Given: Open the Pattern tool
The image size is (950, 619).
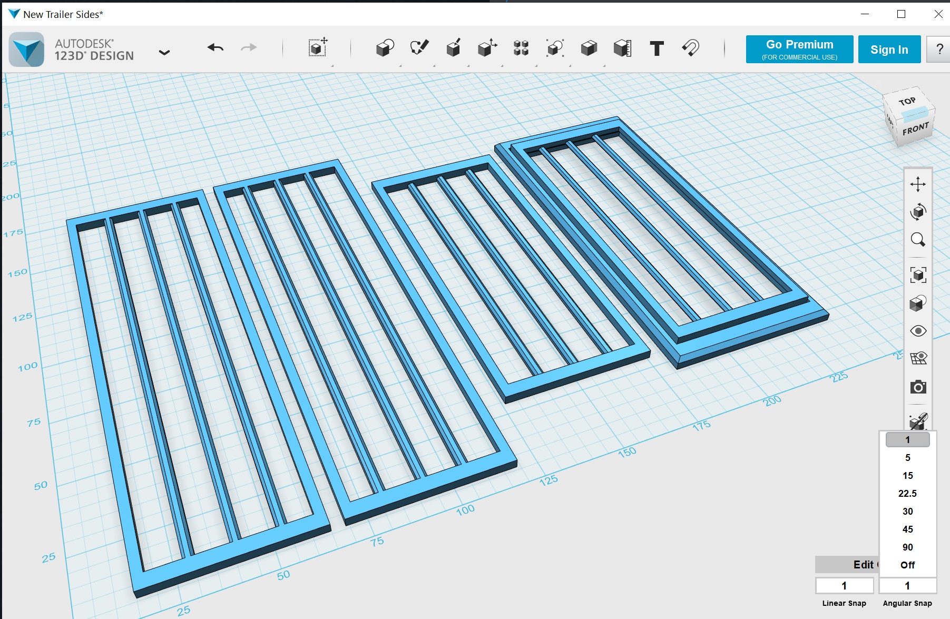Looking at the screenshot, I should coord(521,48).
